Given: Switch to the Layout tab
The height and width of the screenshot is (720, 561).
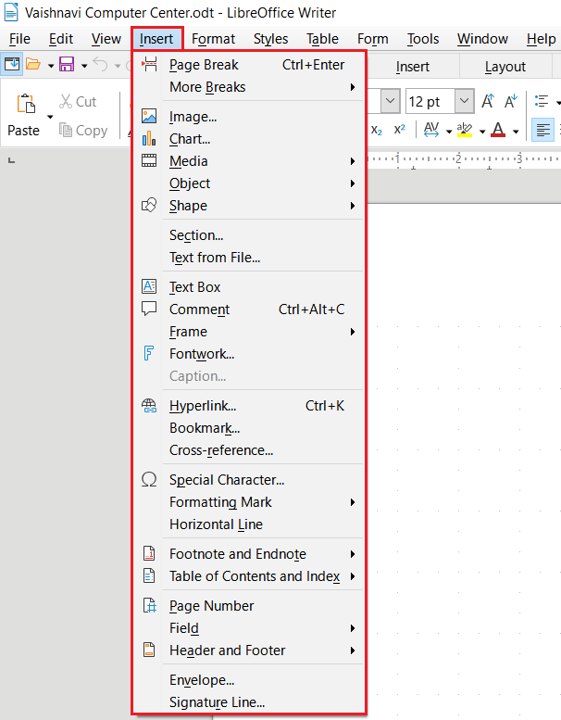Looking at the screenshot, I should (505, 67).
